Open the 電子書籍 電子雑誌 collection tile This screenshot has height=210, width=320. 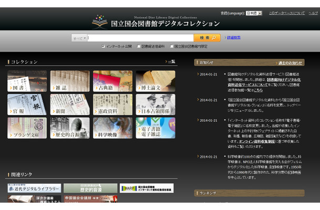[155, 128]
